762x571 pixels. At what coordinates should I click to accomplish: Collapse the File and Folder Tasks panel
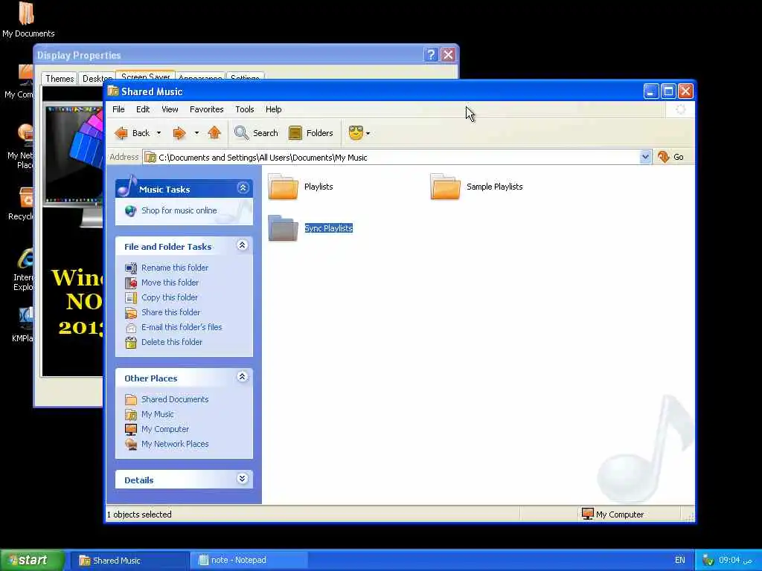coord(242,245)
